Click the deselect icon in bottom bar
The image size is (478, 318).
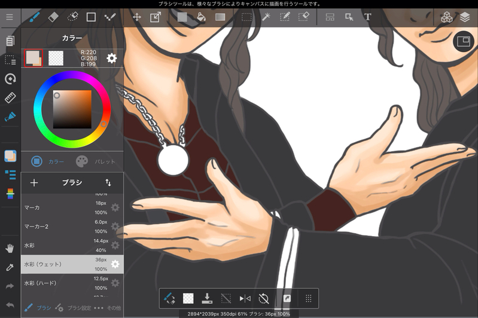(x=226, y=298)
